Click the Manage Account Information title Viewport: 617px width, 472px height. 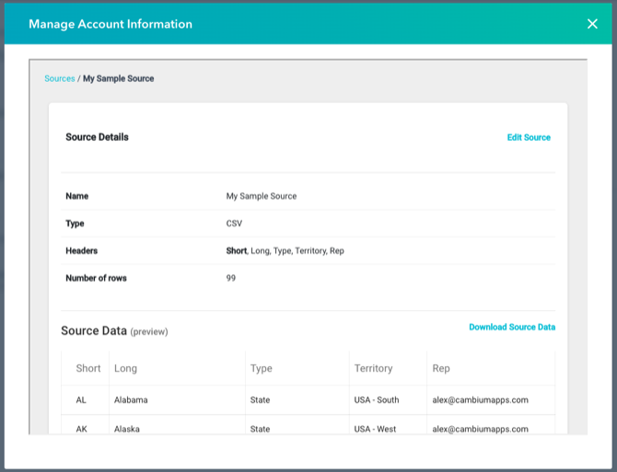[111, 24]
